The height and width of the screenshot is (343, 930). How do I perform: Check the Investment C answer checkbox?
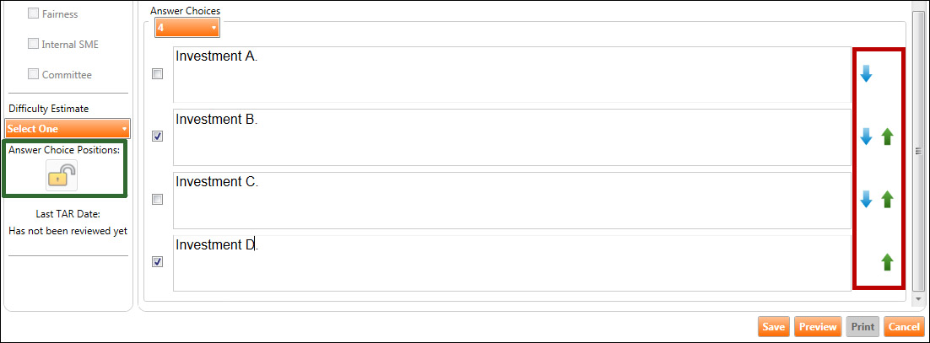tap(157, 200)
